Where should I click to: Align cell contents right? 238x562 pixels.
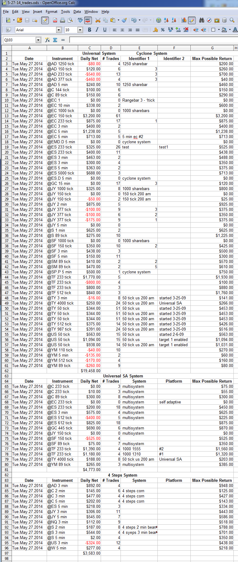pyautogui.click(x=130, y=30)
